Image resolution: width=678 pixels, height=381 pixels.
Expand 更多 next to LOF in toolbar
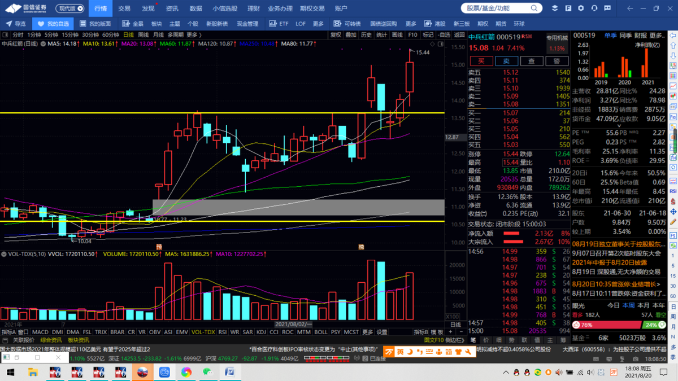point(319,24)
